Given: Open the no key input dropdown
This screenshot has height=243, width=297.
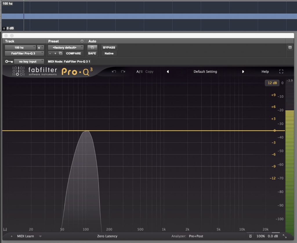Looking at the screenshot, I should click(x=29, y=61).
